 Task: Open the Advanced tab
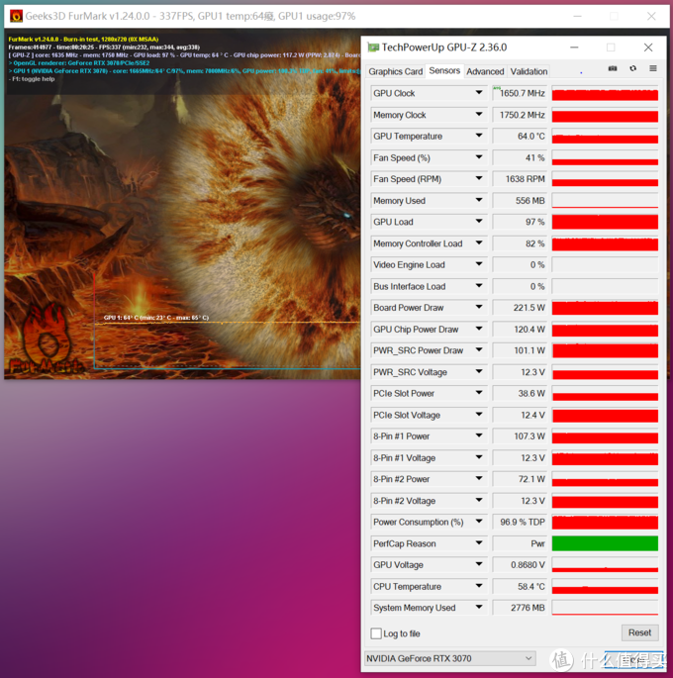(485, 71)
